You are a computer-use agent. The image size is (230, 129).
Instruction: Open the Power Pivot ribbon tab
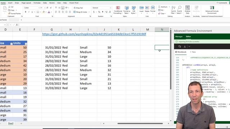click(x=74, y=3)
